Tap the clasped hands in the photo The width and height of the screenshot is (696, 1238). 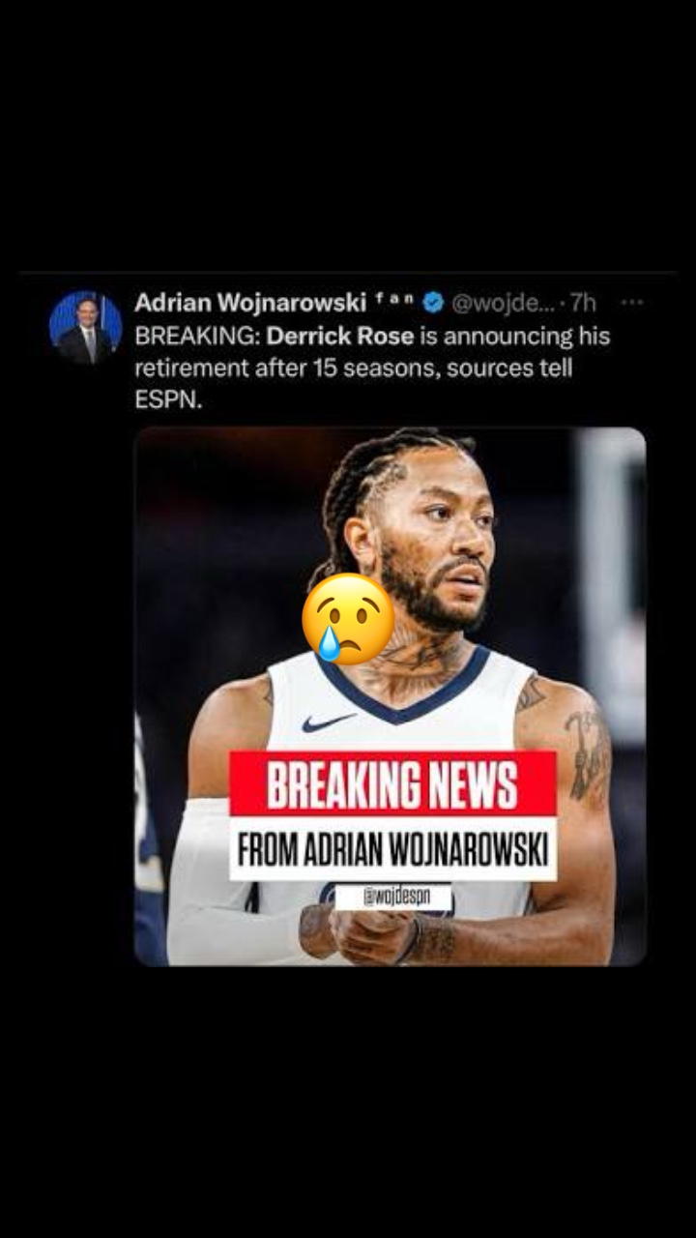pyautogui.click(x=365, y=933)
